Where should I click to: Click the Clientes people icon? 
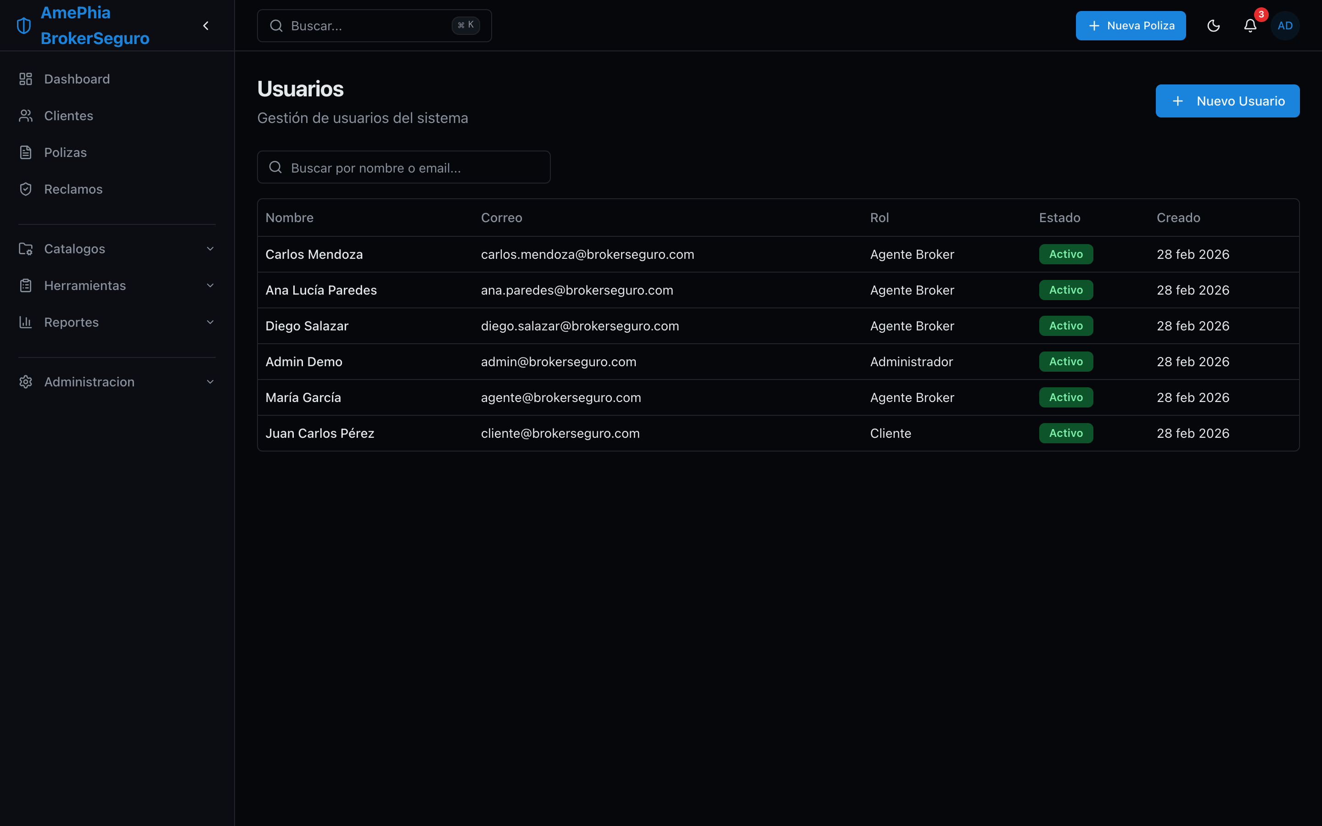pos(26,116)
